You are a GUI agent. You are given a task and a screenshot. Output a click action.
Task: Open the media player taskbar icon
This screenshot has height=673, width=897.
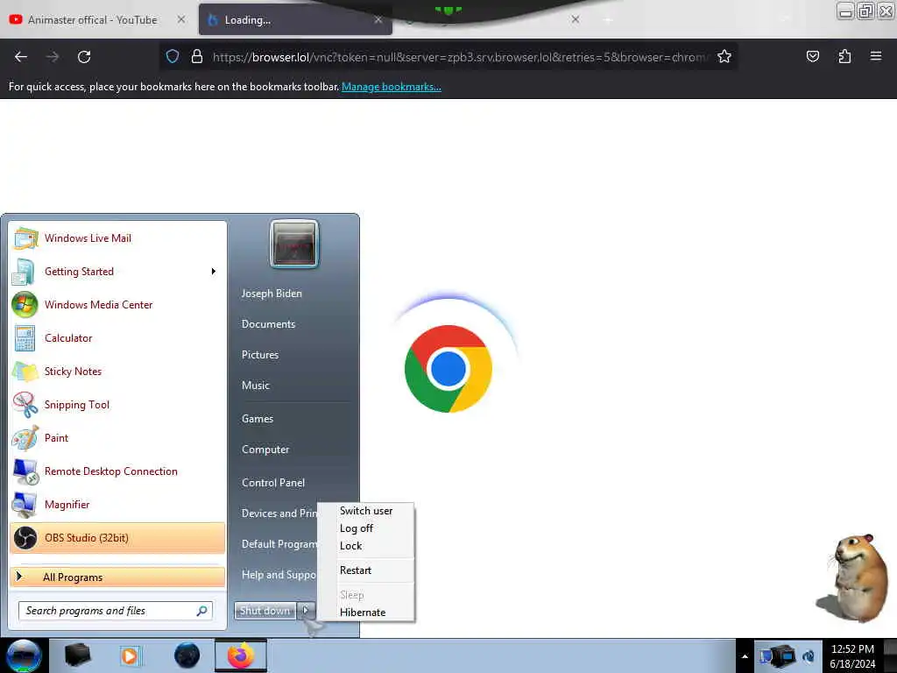click(131, 655)
